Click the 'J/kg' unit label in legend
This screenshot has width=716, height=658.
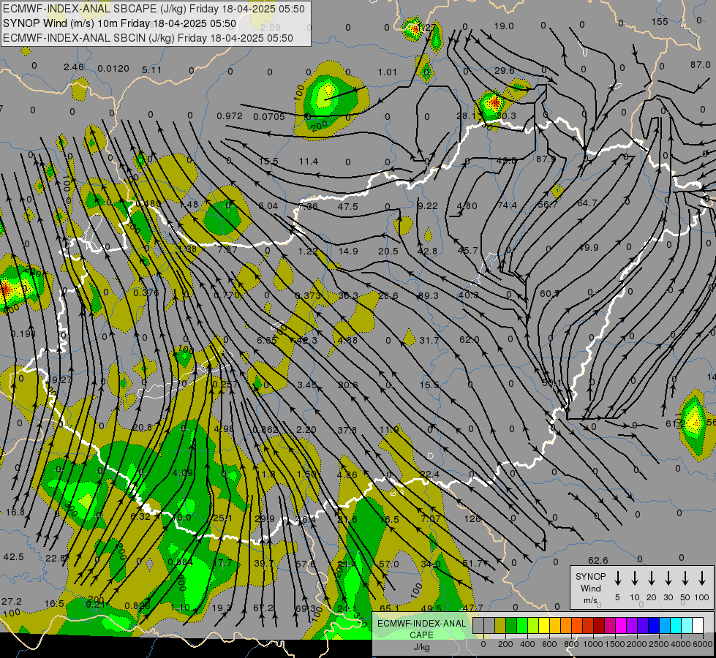tap(421, 647)
